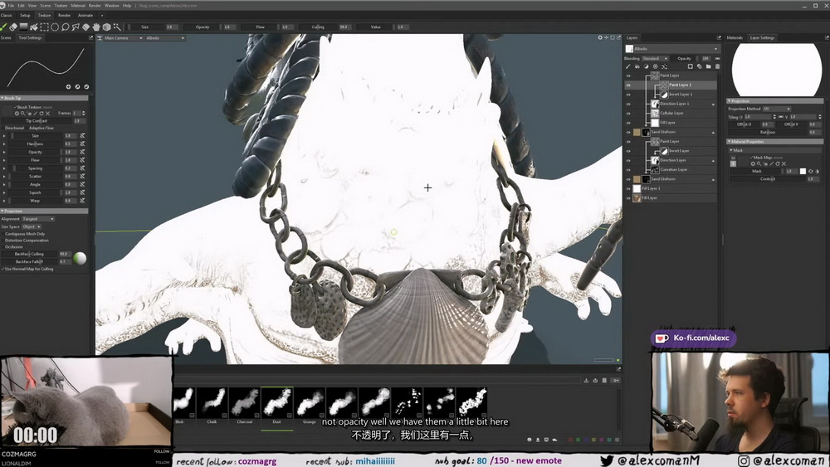Open the viewport Albedo channel dropdown
The image size is (830, 467).
(x=165, y=38)
